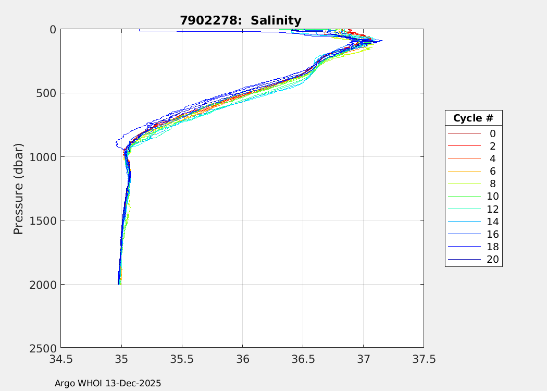Select legend entry label 2
The height and width of the screenshot is (391, 547).
(492, 146)
